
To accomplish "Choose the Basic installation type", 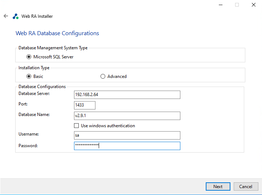I will (29, 76).
